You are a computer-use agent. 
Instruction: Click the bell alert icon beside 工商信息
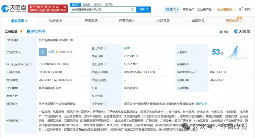coord(21,31)
